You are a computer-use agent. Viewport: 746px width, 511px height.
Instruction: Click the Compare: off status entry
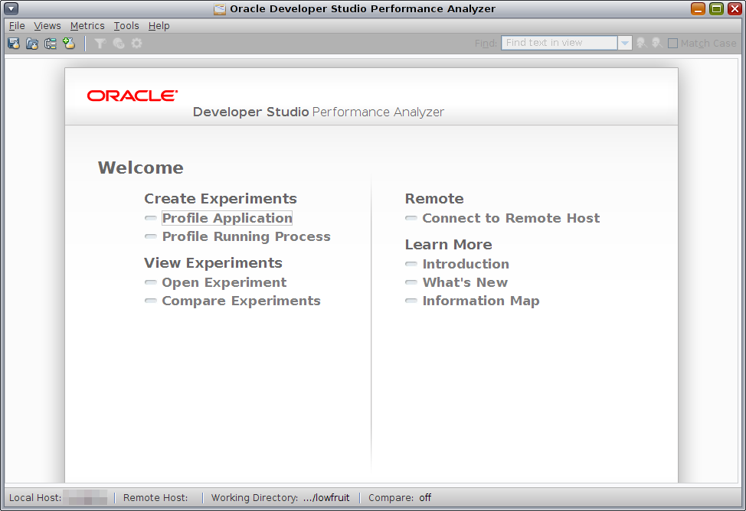coord(400,498)
